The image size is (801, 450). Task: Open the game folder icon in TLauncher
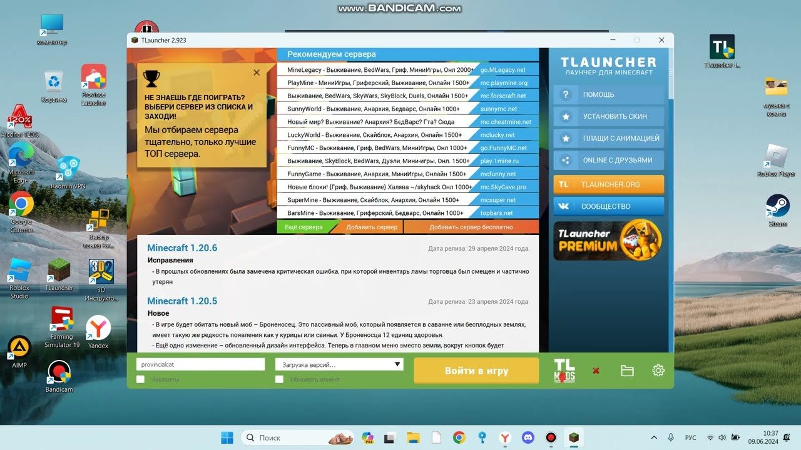[x=627, y=371]
